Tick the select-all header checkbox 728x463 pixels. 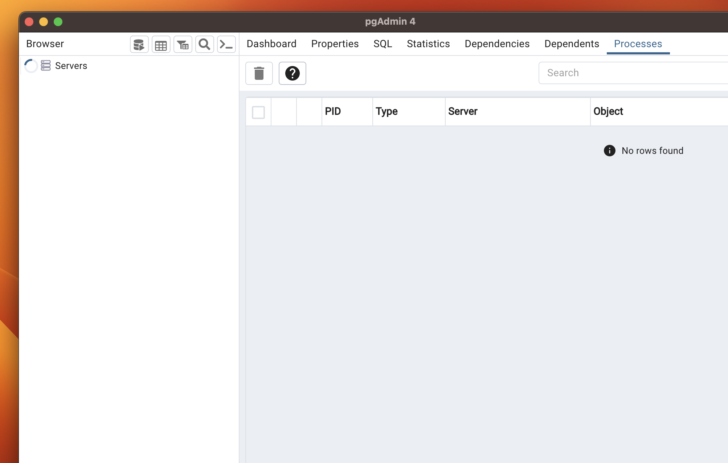(x=258, y=112)
